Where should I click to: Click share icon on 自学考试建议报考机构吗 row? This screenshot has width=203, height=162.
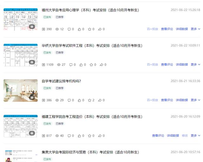point(100,100)
